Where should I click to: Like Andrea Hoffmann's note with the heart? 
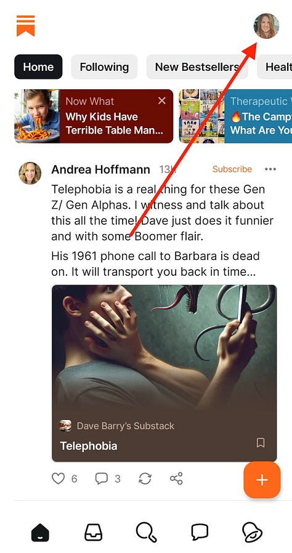coord(58,478)
